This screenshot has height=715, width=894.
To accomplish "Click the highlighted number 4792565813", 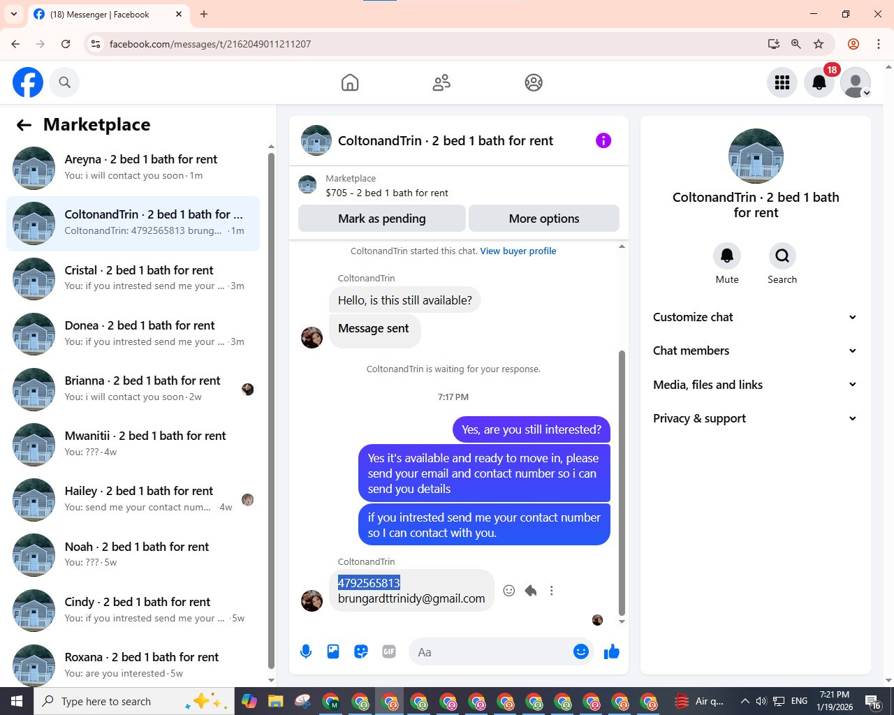I will [369, 583].
